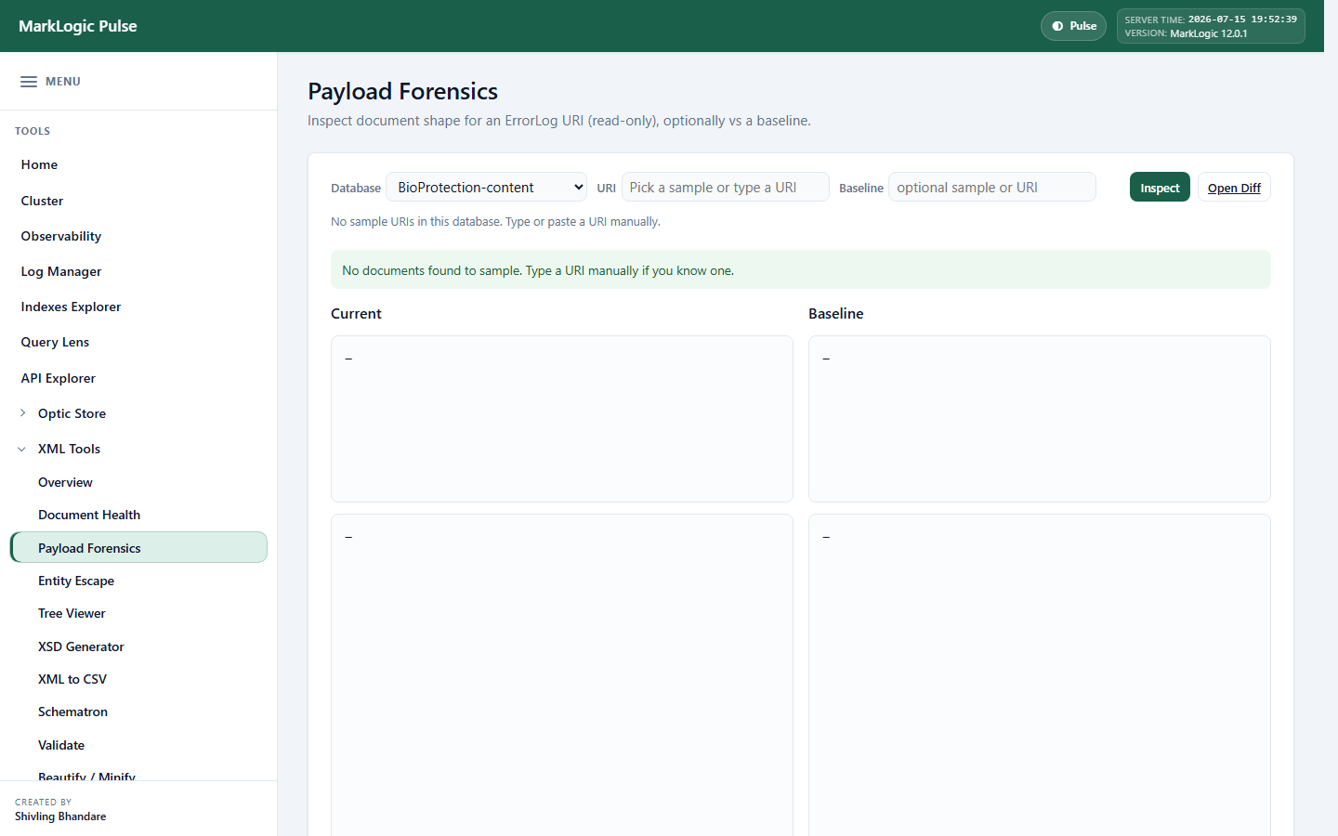The width and height of the screenshot is (1338, 836).
Task: Open the Database dropdown BioProtection-content
Action: point(486,187)
